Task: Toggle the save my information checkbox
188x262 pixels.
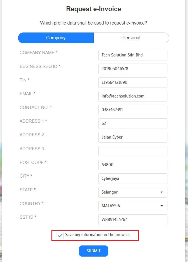Action: pos(60,235)
